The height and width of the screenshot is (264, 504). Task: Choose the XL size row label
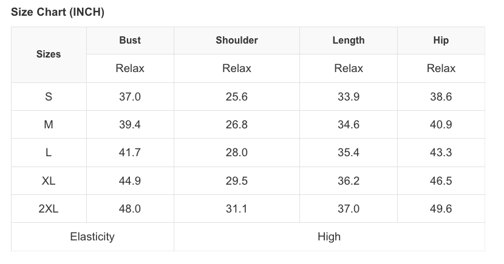point(49,180)
